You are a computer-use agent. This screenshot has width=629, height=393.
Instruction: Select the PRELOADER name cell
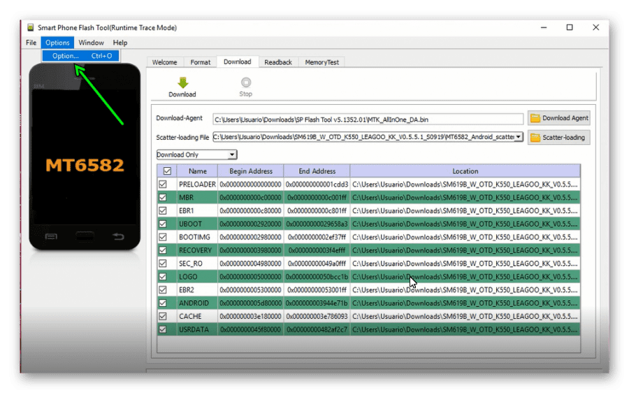click(197, 184)
